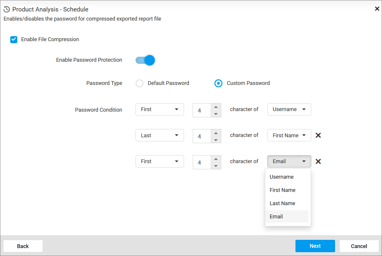Click character count field in Username row
The height and width of the screenshot is (256, 382).
(202, 111)
